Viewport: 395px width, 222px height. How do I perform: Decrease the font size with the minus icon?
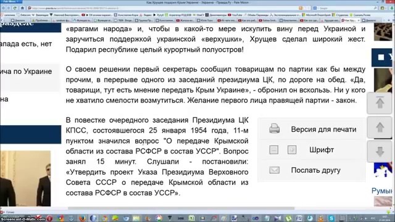tap(274, 150)
